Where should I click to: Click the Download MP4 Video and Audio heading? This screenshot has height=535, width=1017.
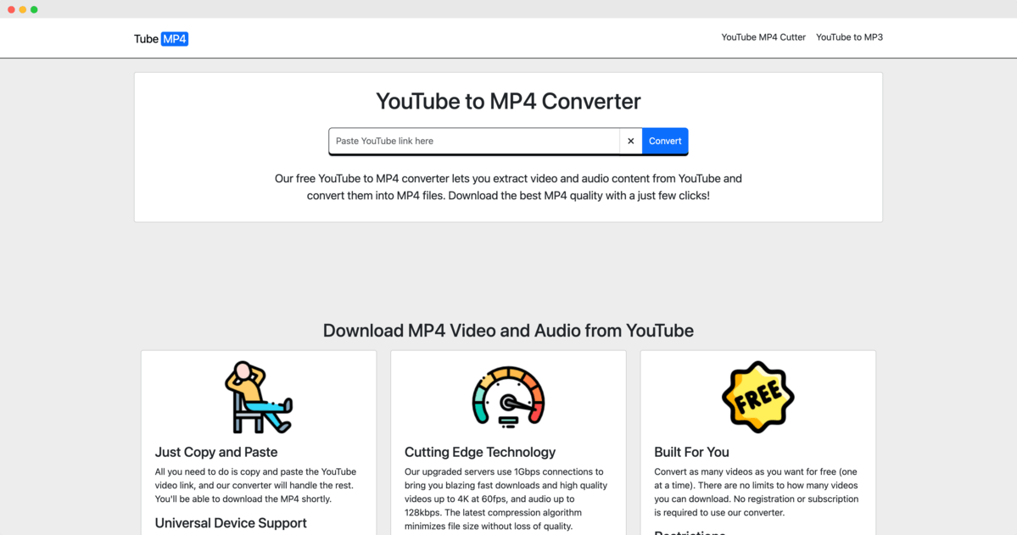pos(507,331)
